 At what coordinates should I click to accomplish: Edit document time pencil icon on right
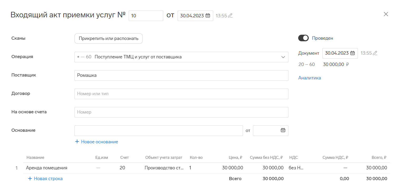375,53
